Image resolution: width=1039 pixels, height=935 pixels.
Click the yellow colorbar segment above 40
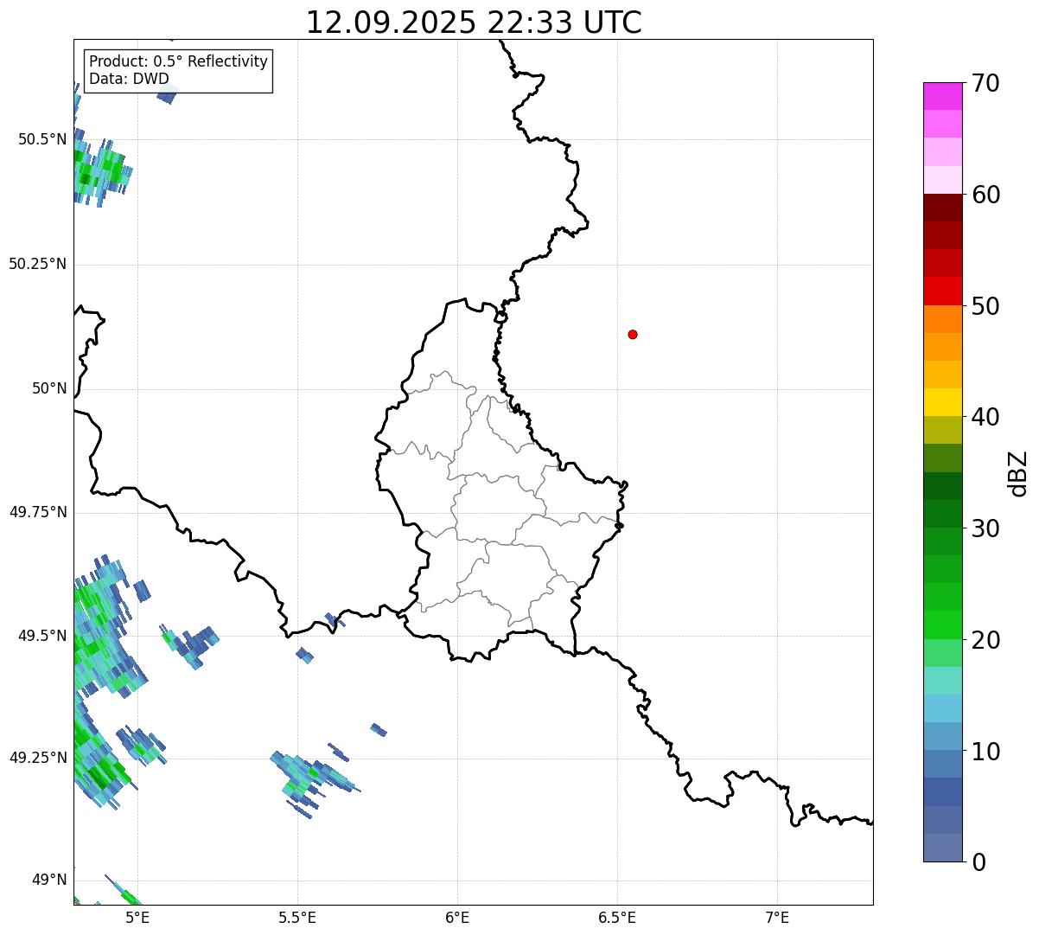coord(942,402)
